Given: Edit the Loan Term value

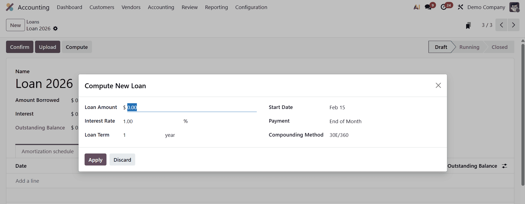Looking at the screenshot, I should pyautogui.click(x=142, y=135).
